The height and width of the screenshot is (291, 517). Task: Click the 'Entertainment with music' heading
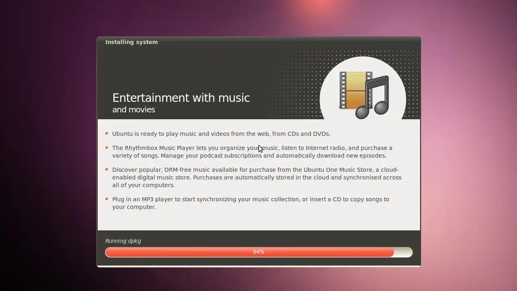click(181, 98)
